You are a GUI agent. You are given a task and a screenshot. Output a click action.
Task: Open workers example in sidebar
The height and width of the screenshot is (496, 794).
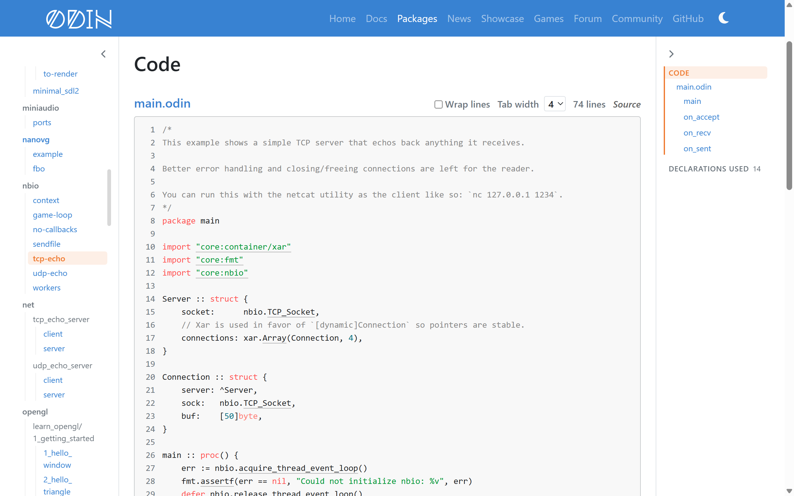click(x=47, y=288)
